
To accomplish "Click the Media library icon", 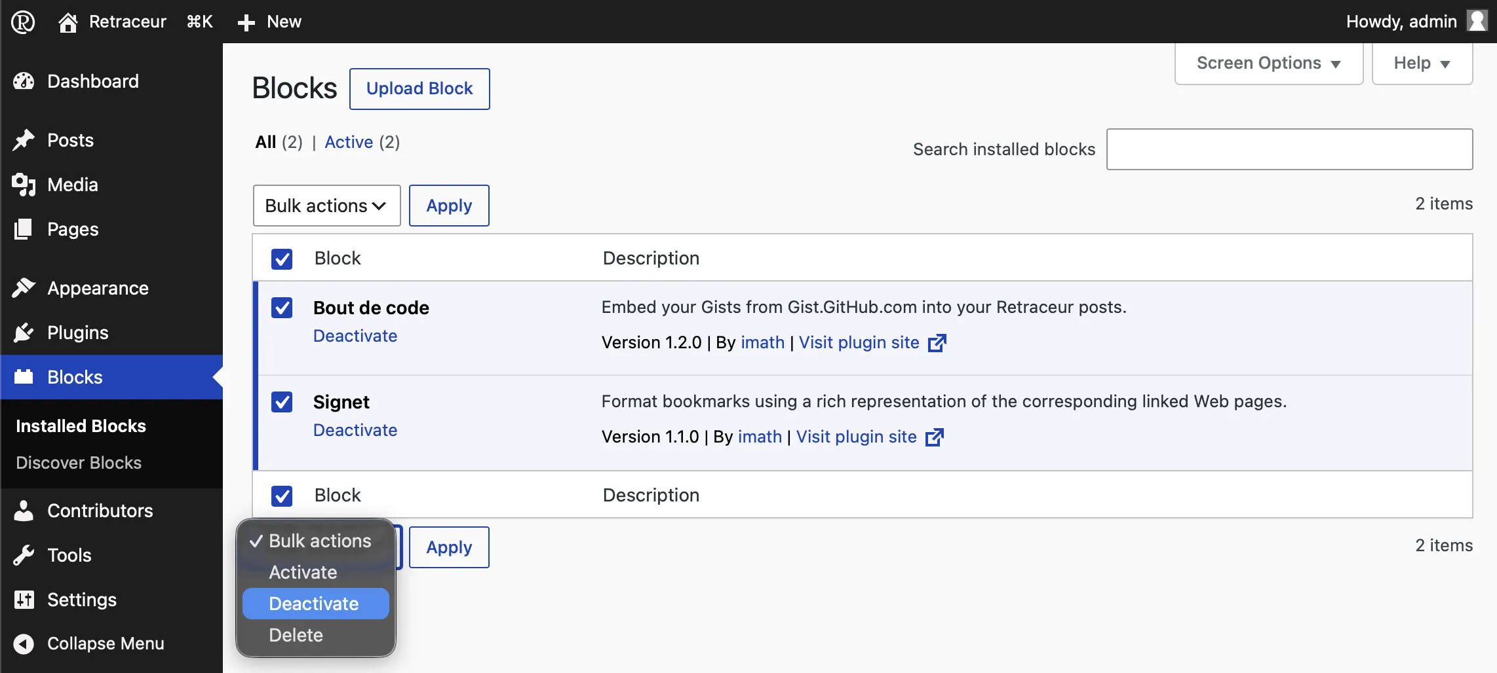I will click(x=24, y=185).
